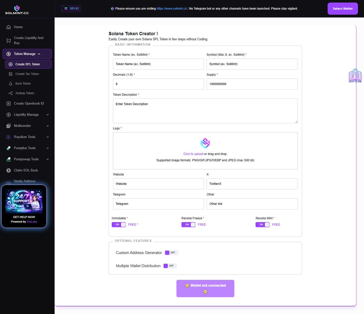364x314 pixels.
Task: Click the 24/7 Support image
Action: tap(24, 201)
